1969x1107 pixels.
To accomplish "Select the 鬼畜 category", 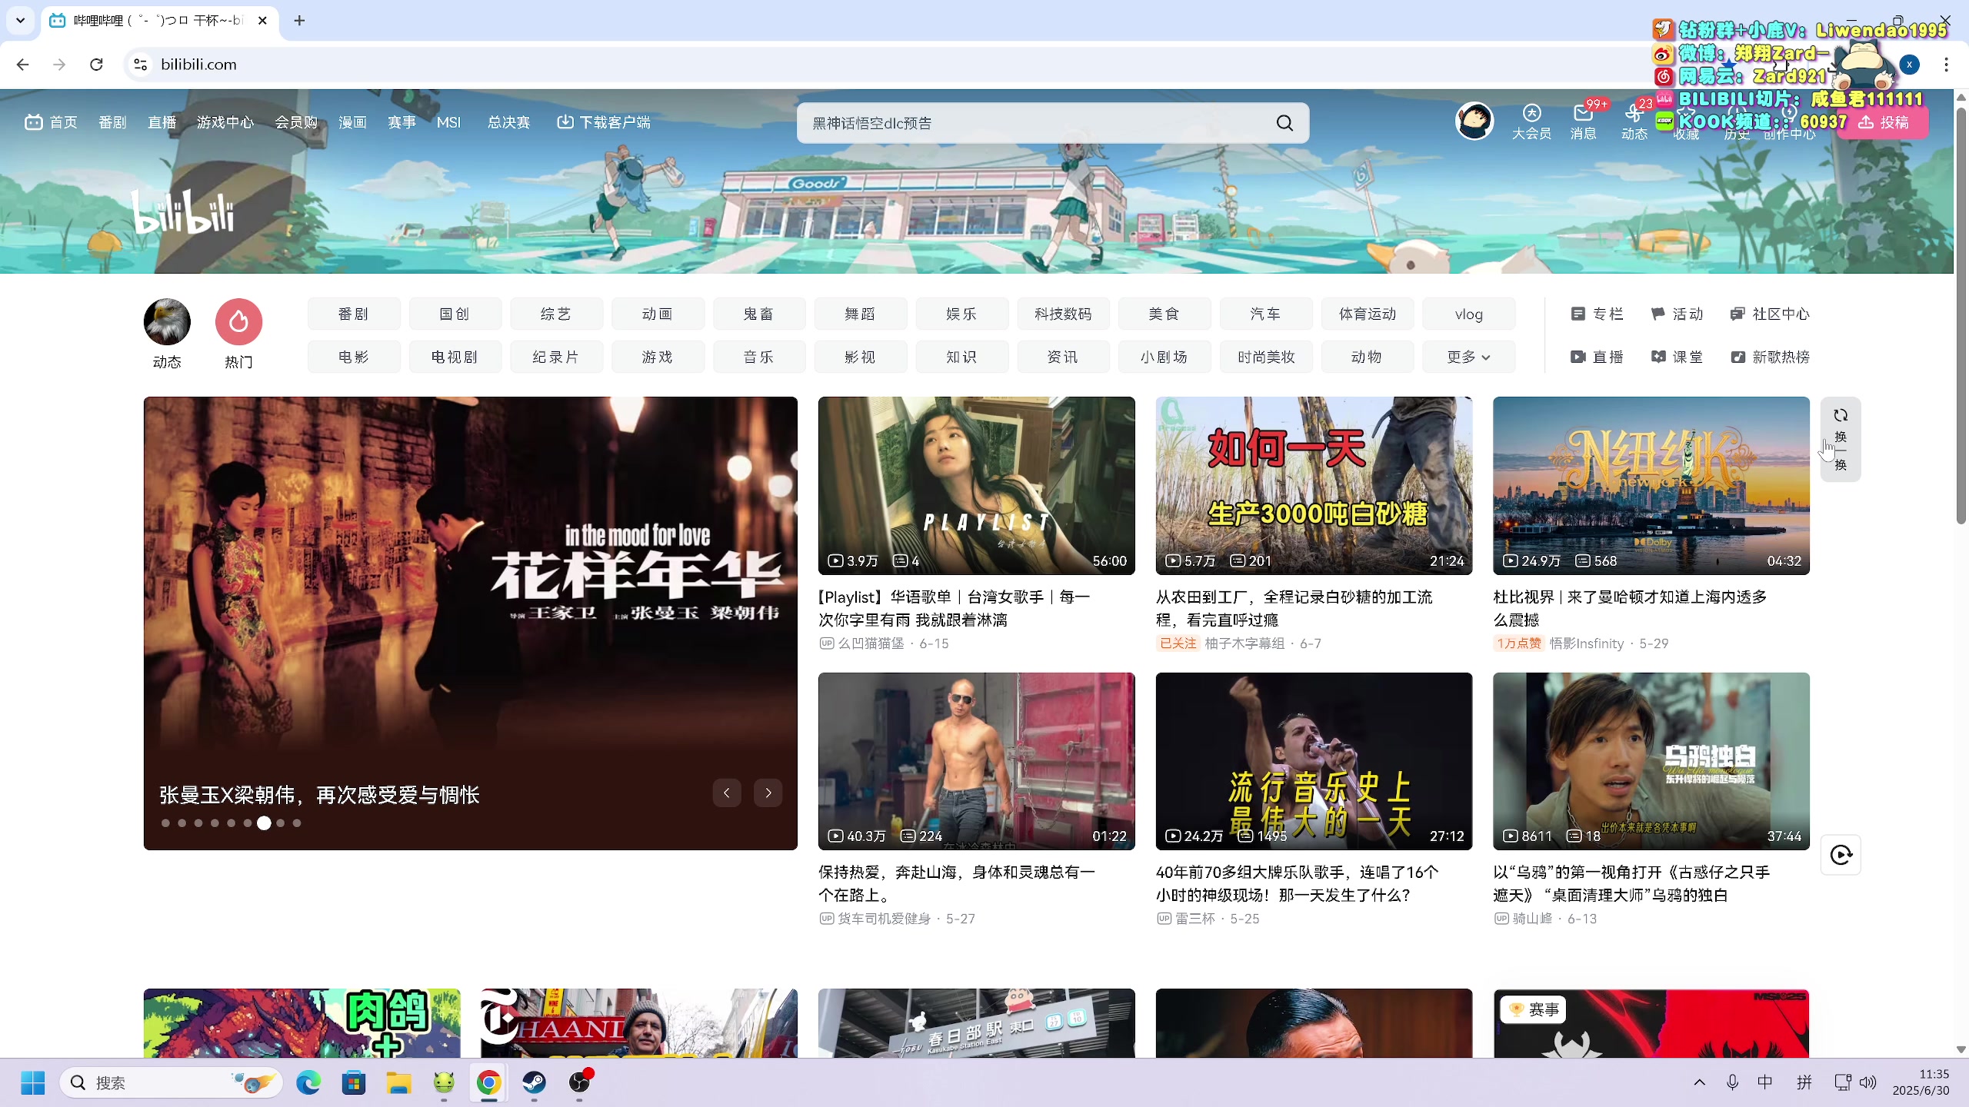I will pos(758,314).
